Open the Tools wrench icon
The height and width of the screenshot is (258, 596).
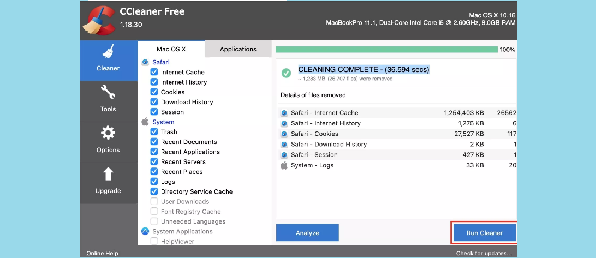tap(108, 93)
